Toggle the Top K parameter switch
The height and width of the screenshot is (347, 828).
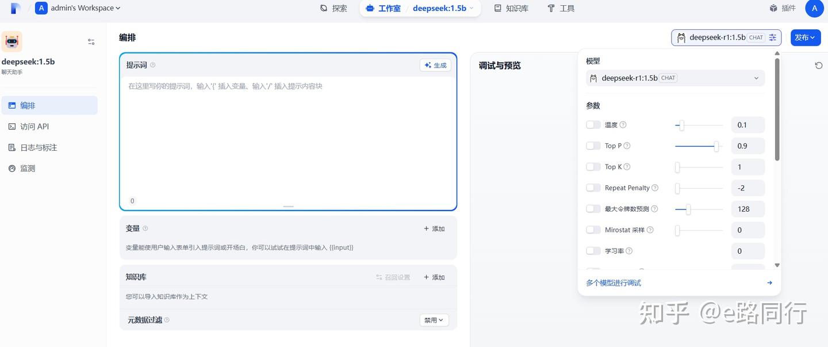pyautogui.click(x=593, y=167)
